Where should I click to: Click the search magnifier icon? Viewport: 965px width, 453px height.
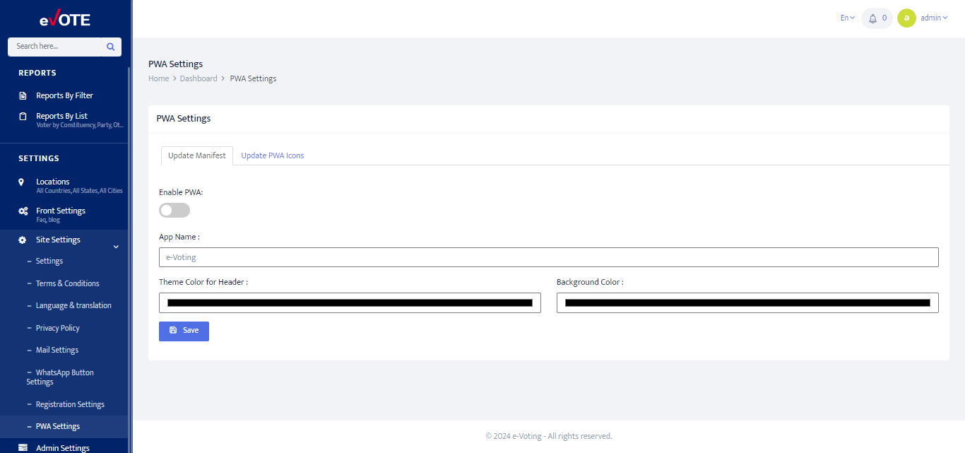click(110, 46)
